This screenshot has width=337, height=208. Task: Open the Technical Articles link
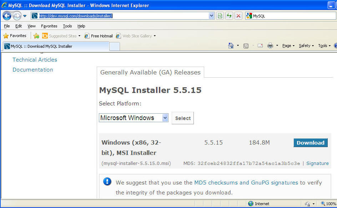[35, 59]
